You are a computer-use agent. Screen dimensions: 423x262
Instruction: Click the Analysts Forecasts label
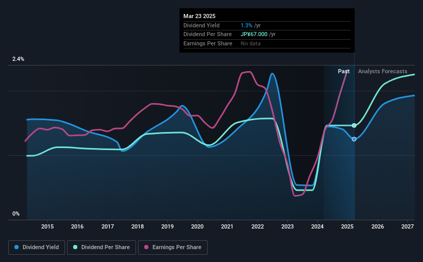click(x=382, y=71)
